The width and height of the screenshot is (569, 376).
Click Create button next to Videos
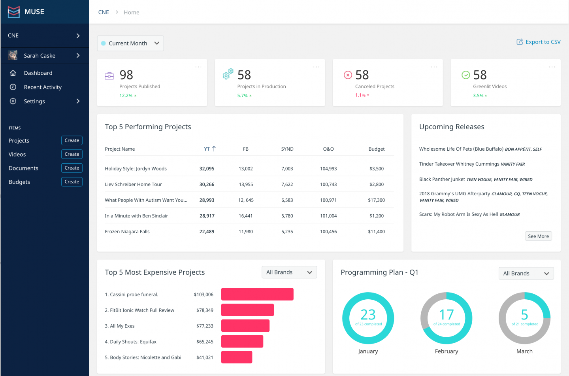click(72, 154)
